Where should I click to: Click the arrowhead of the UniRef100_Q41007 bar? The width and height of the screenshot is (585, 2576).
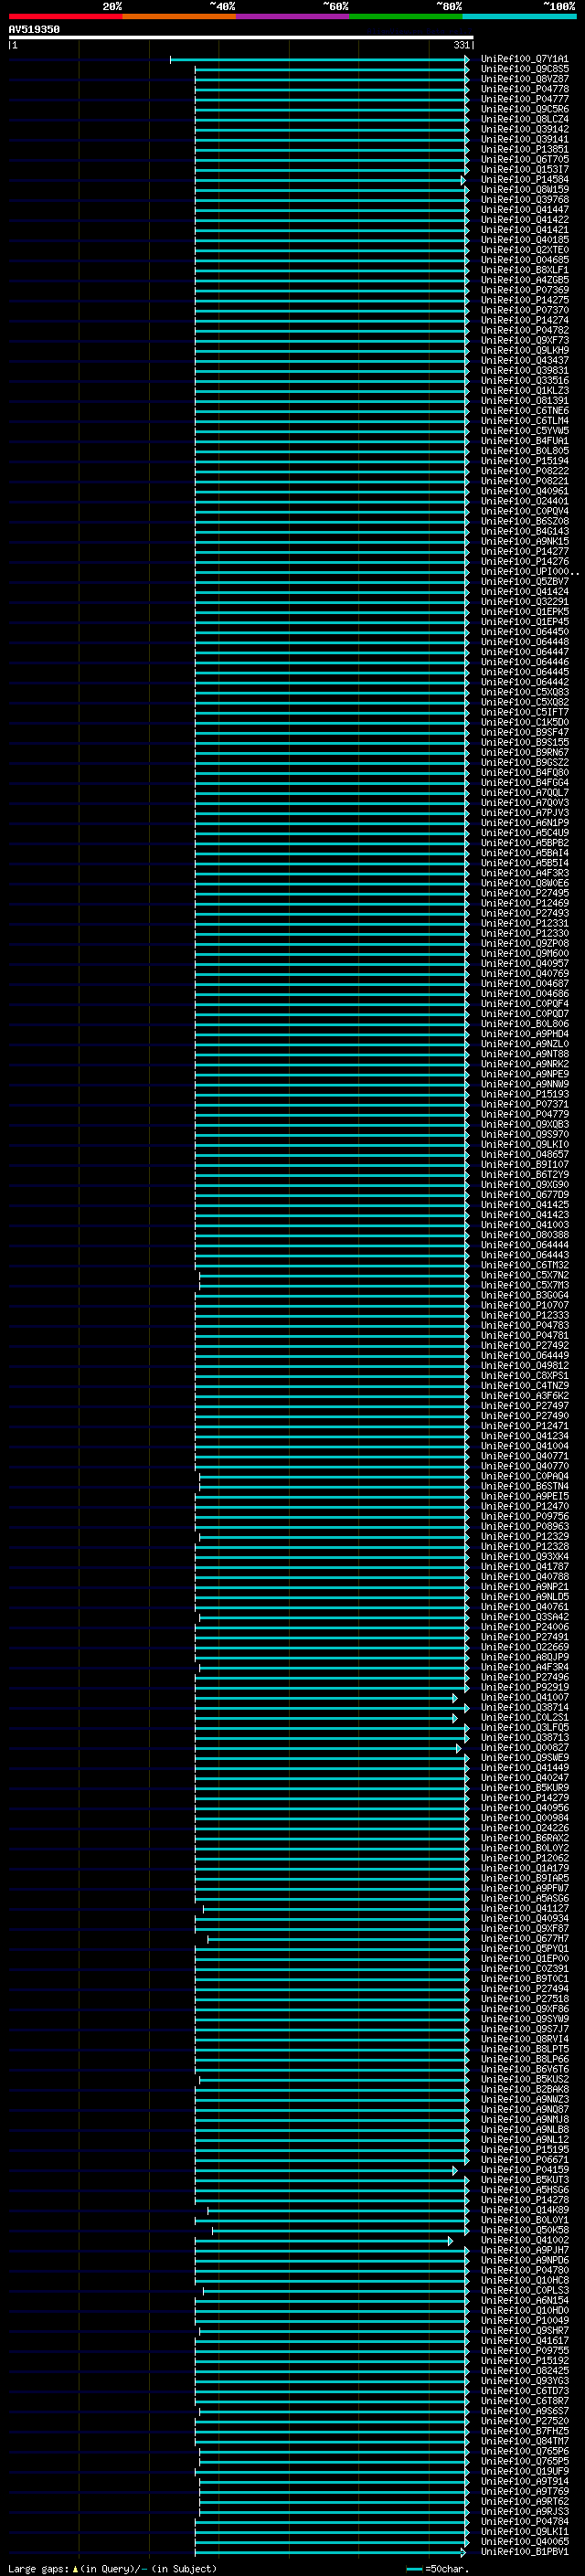455,1697
